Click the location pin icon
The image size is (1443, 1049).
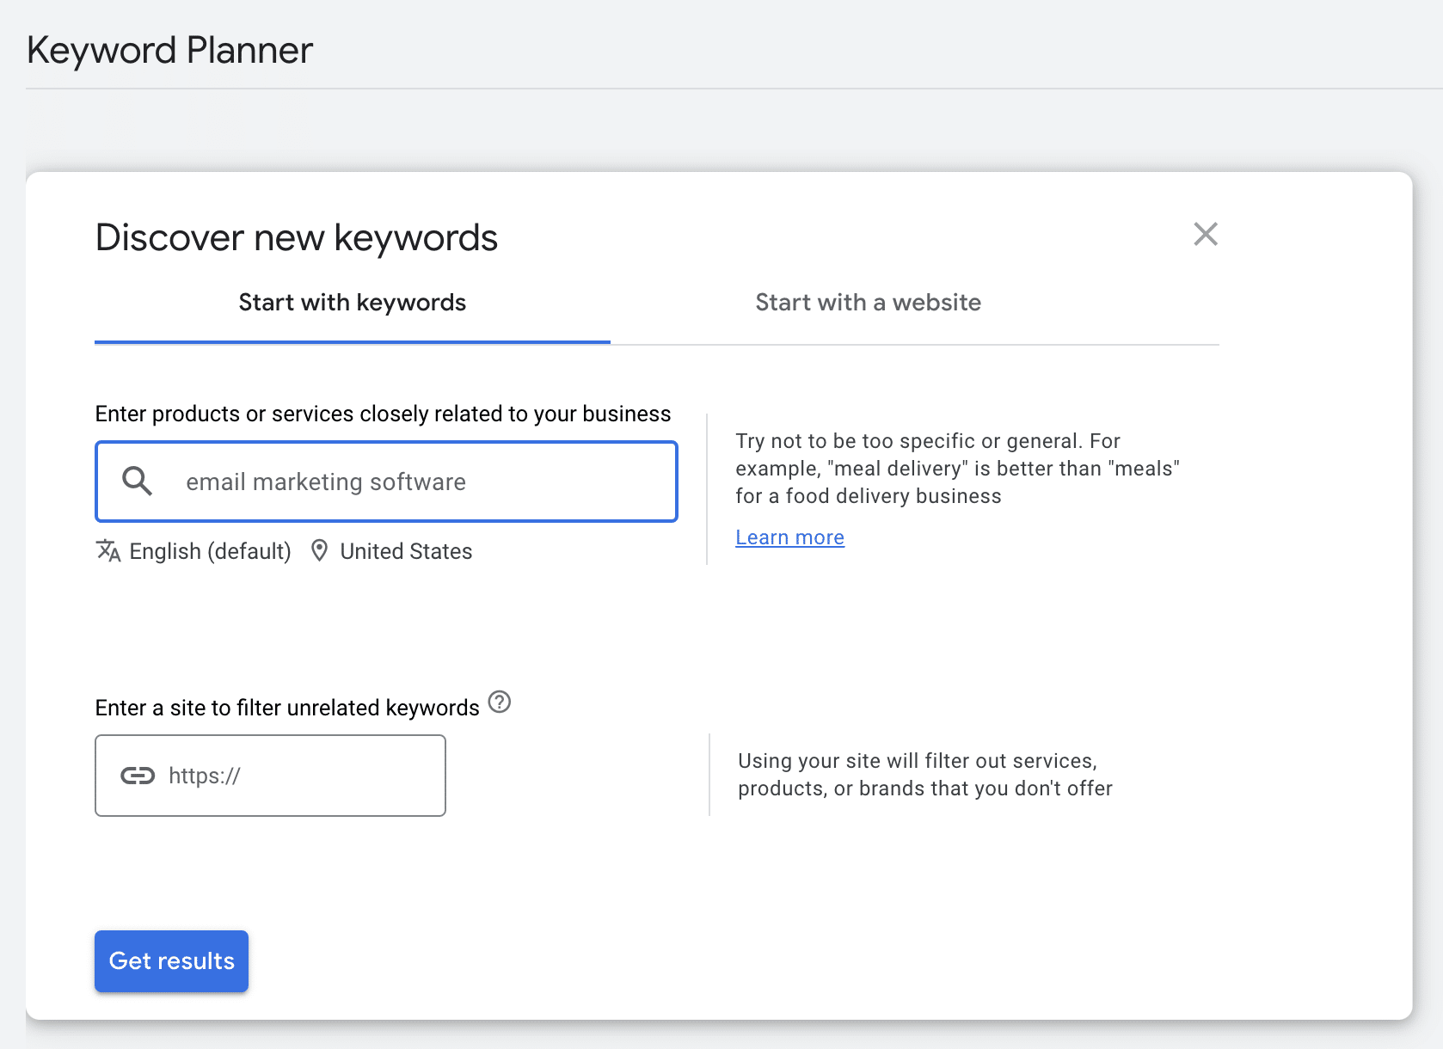pos(319,550)
